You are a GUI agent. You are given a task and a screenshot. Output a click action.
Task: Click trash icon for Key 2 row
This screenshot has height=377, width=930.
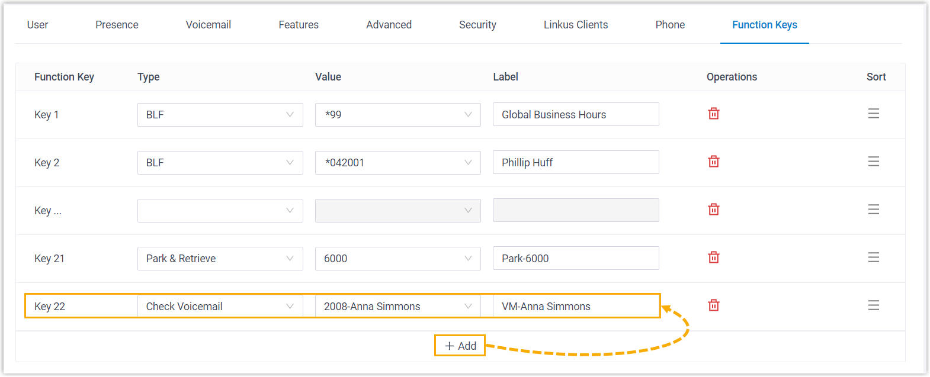(x=713, y=162)
